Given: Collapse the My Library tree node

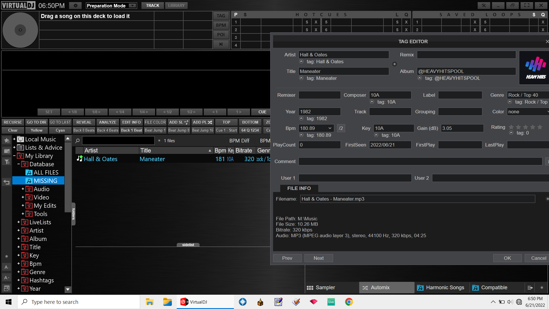Looking at the screenshot, I should (x=14, y=156).
